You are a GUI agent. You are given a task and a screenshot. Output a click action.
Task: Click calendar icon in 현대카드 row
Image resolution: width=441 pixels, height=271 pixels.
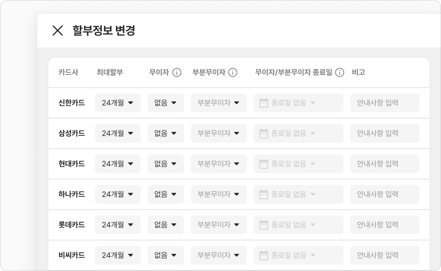click(x=263, y=164)
